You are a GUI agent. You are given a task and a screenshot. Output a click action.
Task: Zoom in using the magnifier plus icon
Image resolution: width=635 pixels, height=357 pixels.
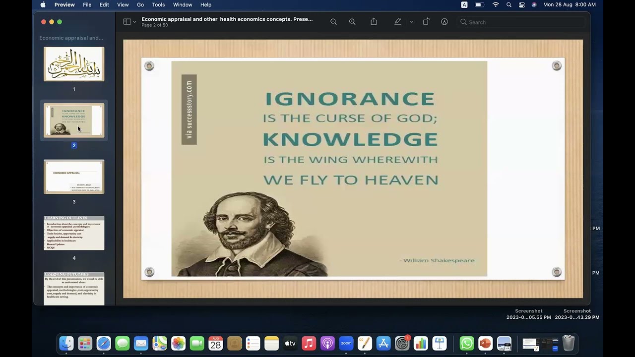tap(352, 22)
